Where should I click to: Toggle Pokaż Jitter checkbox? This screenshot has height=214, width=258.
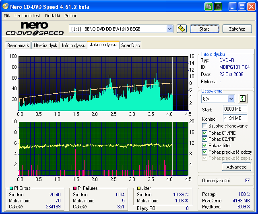(x=204, y=146)
